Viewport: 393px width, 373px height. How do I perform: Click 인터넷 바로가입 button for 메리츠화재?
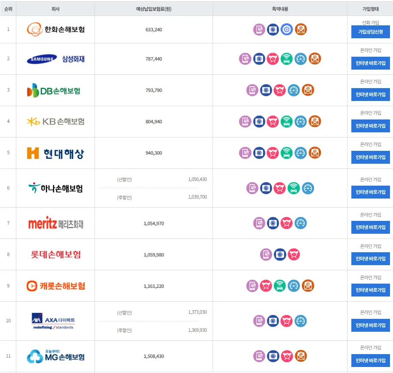(370, 227)
